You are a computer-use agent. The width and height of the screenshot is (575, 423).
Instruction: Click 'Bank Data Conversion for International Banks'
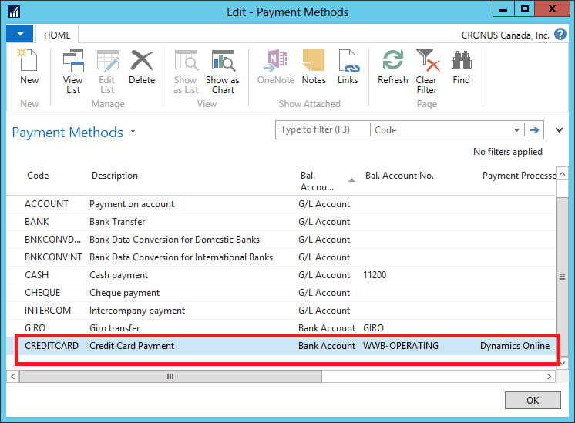(181, 257)
